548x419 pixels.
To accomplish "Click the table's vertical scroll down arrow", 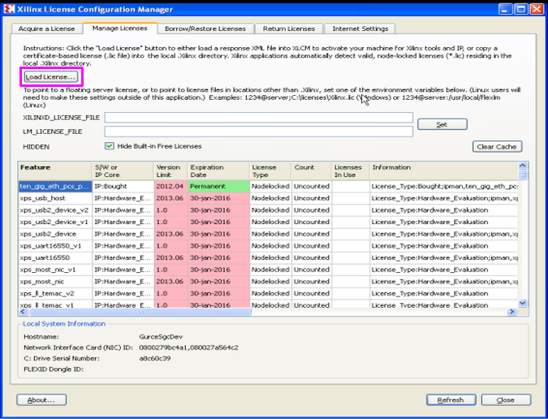I will coord(523,303).
